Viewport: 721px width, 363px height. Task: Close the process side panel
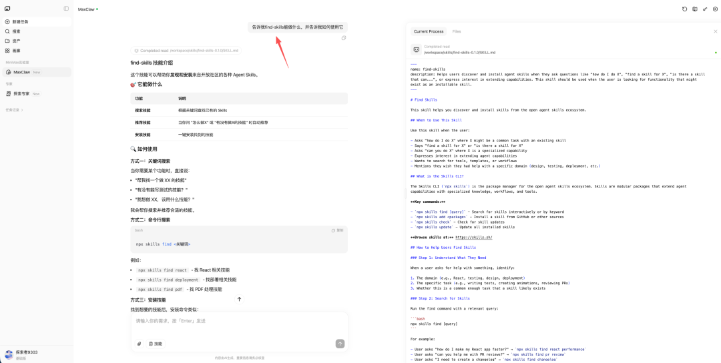coord(716,31)
